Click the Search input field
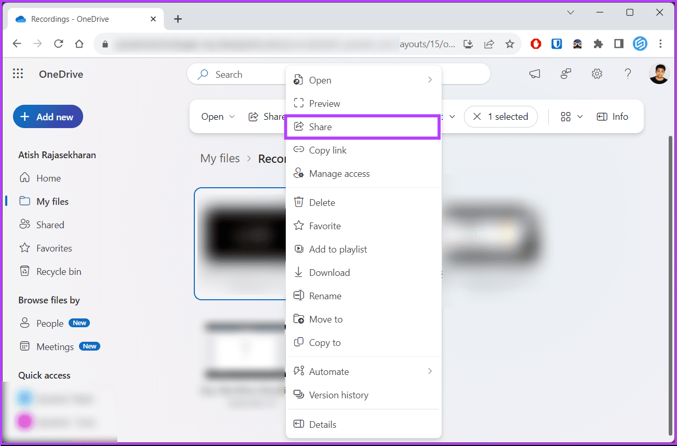The height and width of the screenshot is (446, 677). click(244, 75)
